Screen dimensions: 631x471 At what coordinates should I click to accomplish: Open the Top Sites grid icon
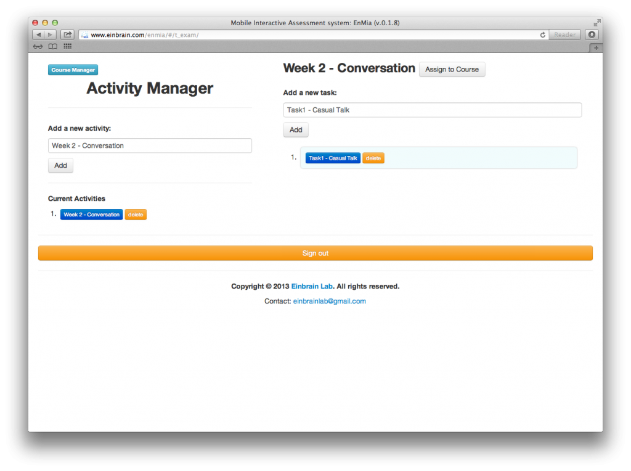point(68,46)
